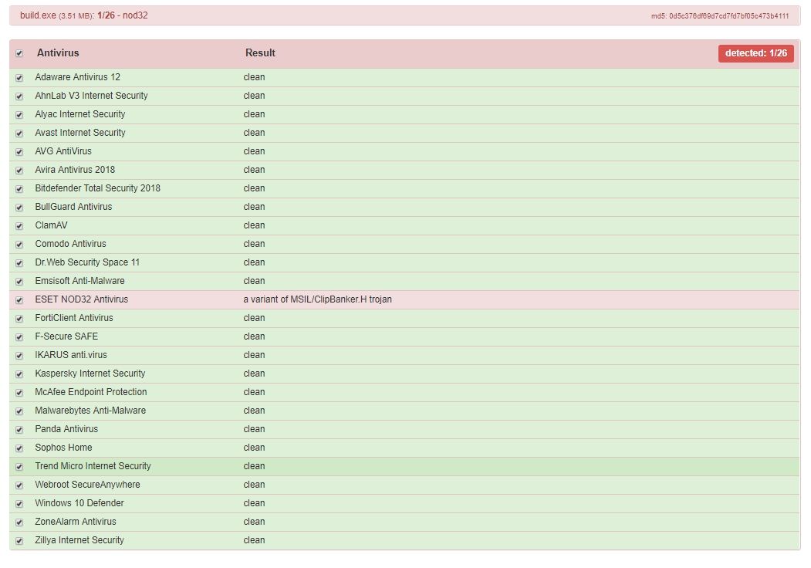Toggle the Zillya Internet Security checkbox
This screenshot has width=811, height=568.
tap(19, 541)
